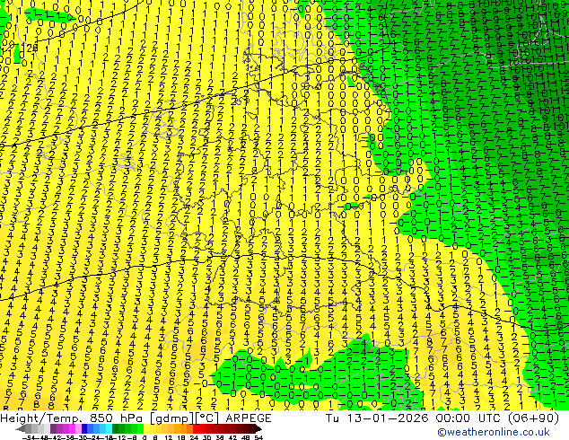Screen dimensions: 569x440
Task: Click the date Tu 13-01-2026
Action: [x=377, y=418]
